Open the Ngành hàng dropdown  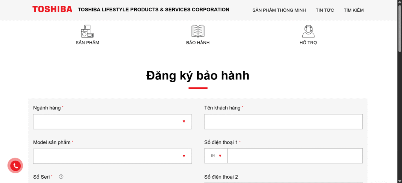[112, 122]
